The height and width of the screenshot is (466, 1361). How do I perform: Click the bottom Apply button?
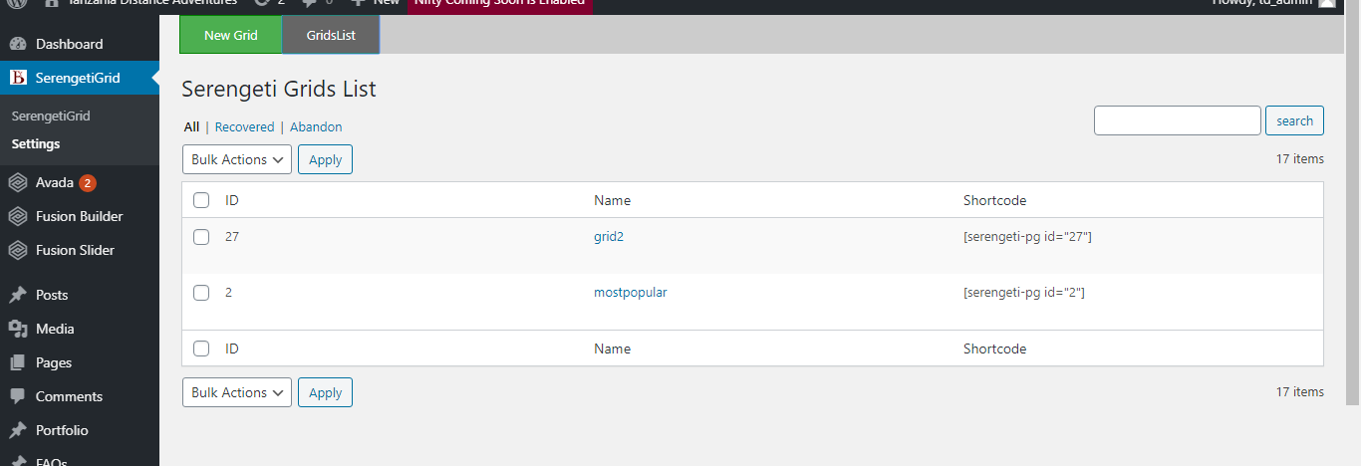(x=325, y=392)
